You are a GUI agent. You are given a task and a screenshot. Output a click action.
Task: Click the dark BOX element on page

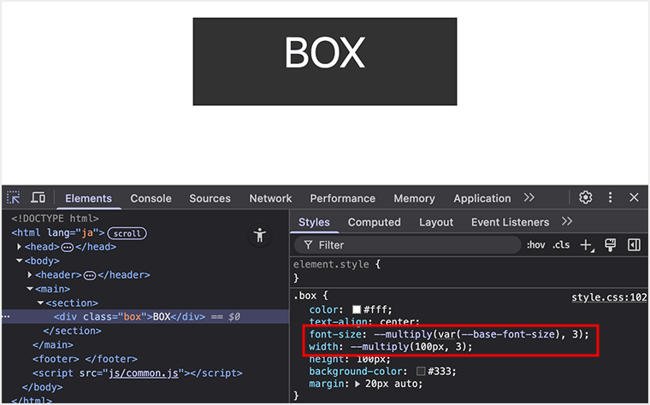pos(325,62)
